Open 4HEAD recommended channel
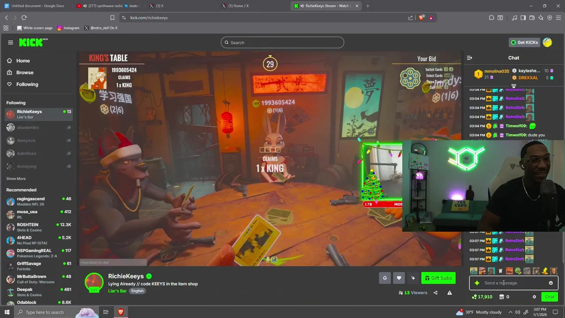The width and height of the screenshot is (565, 318). point(39,240)
